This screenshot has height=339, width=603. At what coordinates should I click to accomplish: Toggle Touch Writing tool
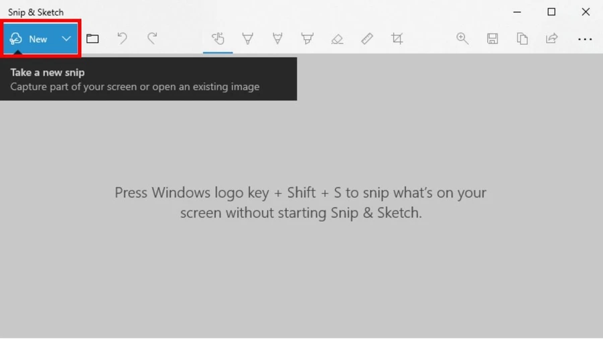(218, 38)
